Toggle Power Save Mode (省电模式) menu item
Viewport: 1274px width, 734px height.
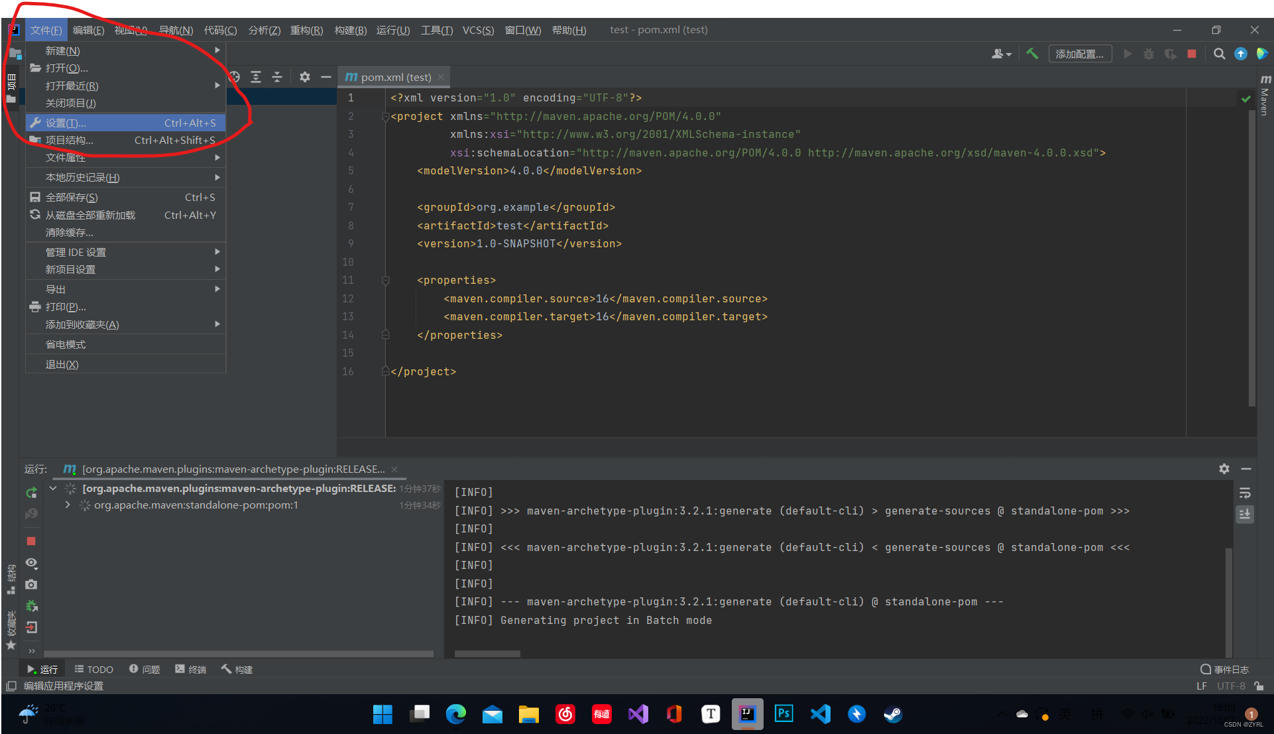[x=125, y=344]
